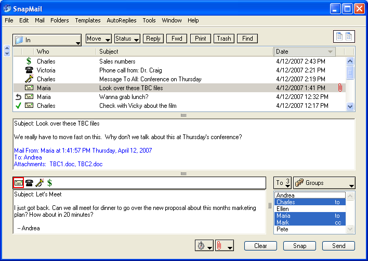Open the Templates menu
This screenshot has width=368, height=261.
[87, 20]
